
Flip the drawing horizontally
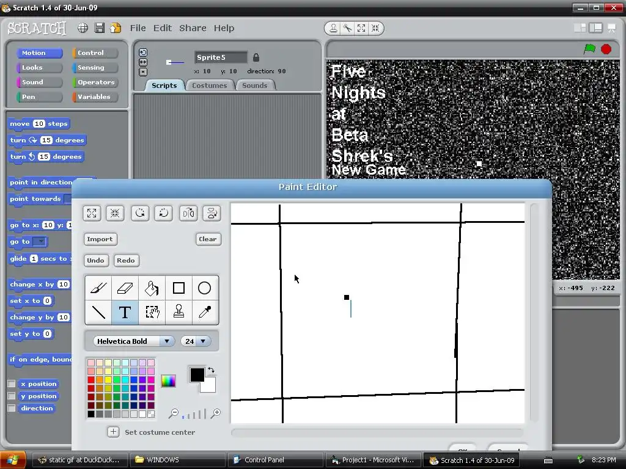(x=188, y=213)
